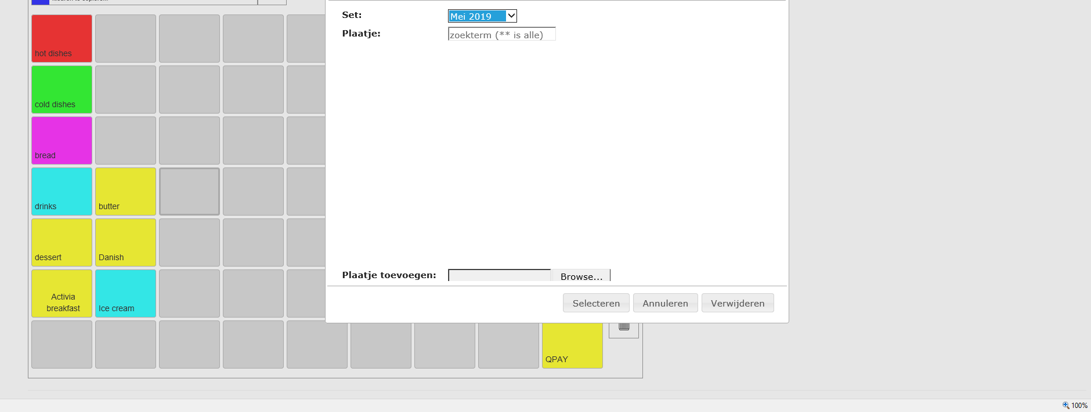Click the Browse... button
The height and width of the screenshot is (412, 1091).
(x=581, y=276)
